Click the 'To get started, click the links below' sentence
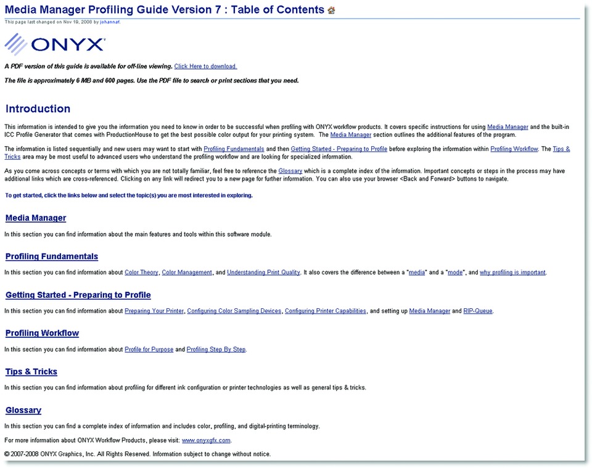 [129, 195]
